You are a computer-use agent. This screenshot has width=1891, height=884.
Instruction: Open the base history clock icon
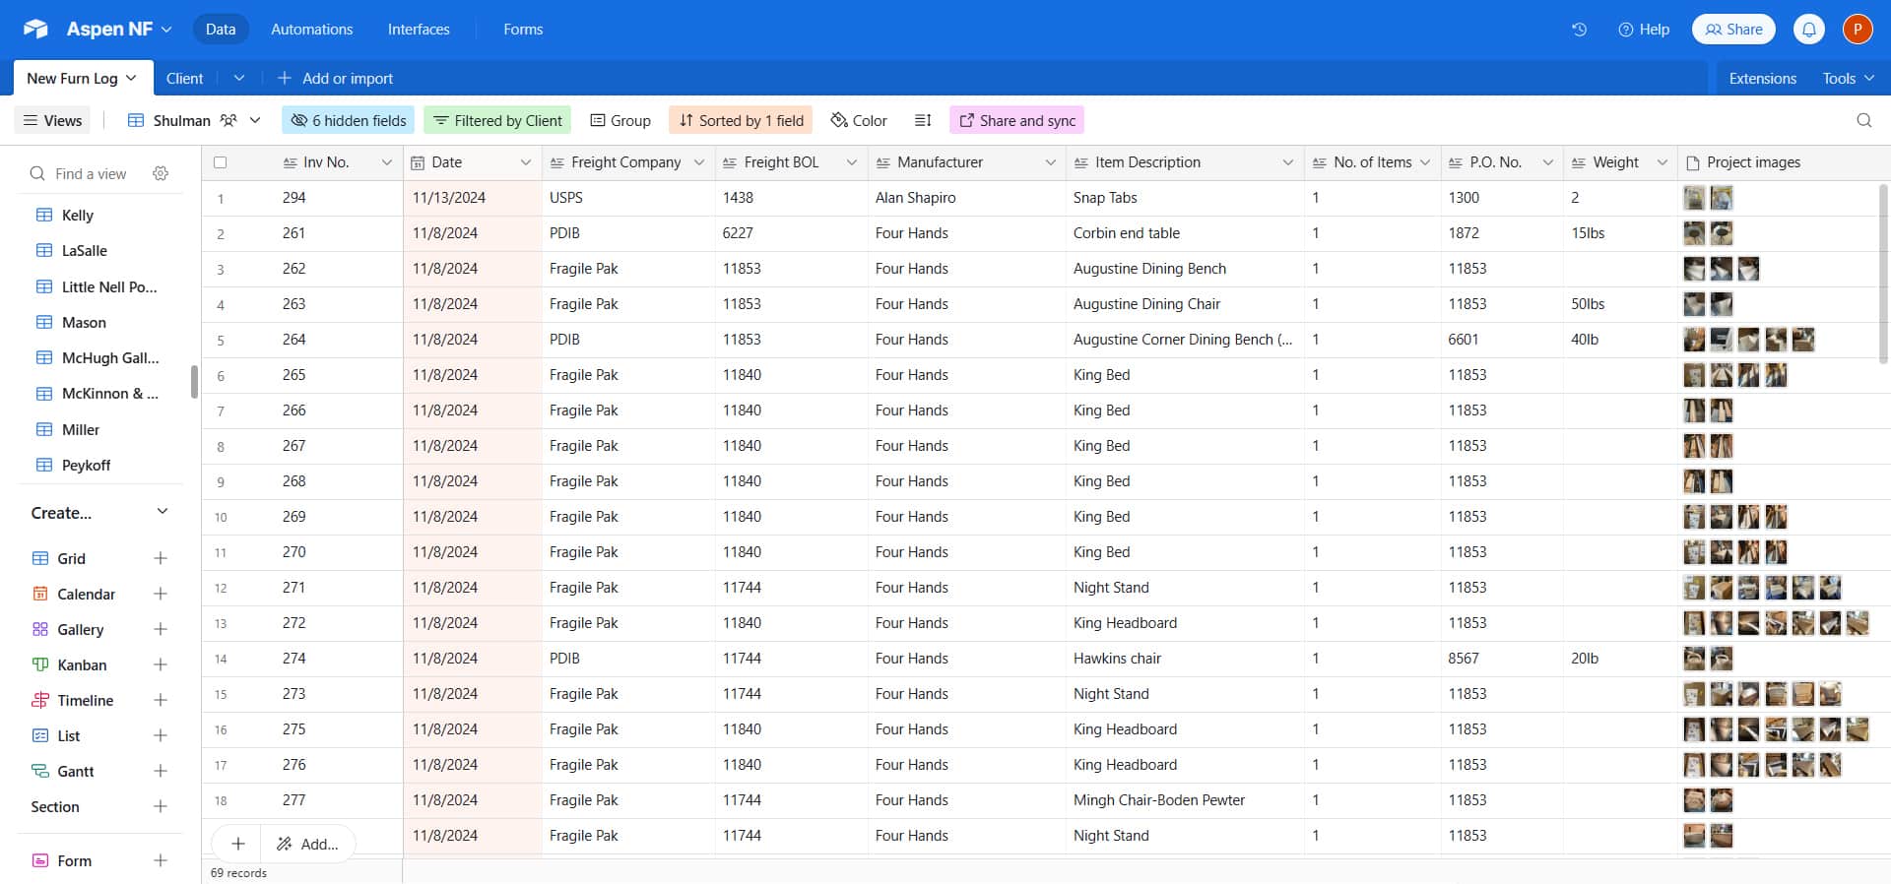(1579, 30)
